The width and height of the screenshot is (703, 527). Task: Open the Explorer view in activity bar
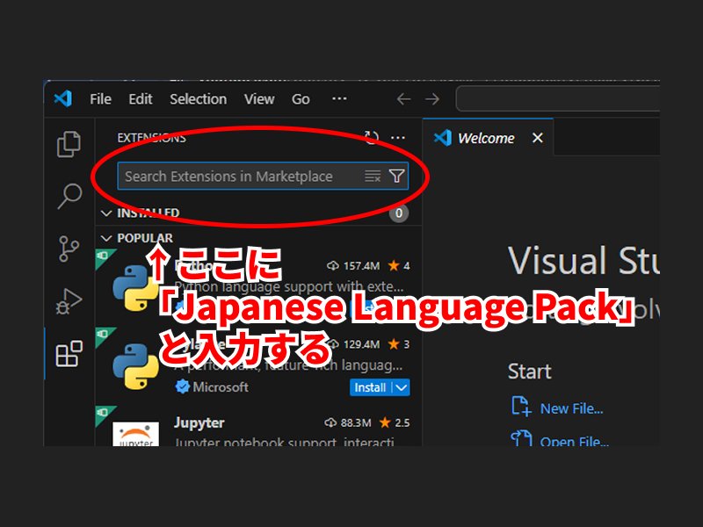(x=69, y=144)
